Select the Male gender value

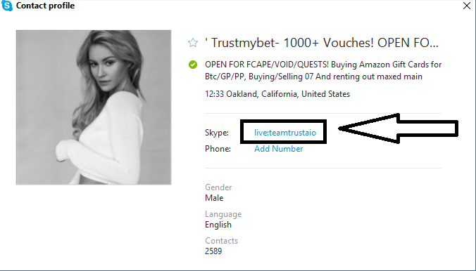(214, 198)
